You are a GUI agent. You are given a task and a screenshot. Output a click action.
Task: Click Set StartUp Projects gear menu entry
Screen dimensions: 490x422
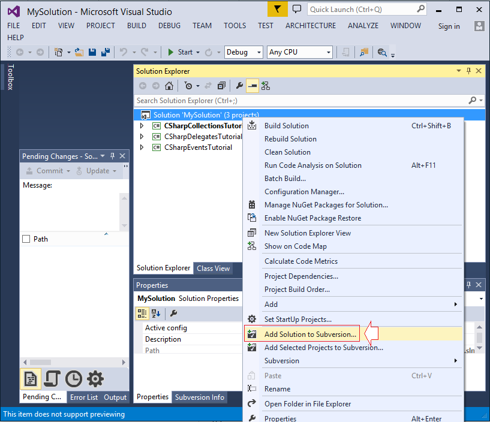point(353,319)
